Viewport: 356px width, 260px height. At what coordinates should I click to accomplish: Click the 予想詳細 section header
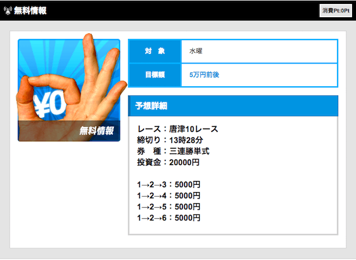coord(233,106)
